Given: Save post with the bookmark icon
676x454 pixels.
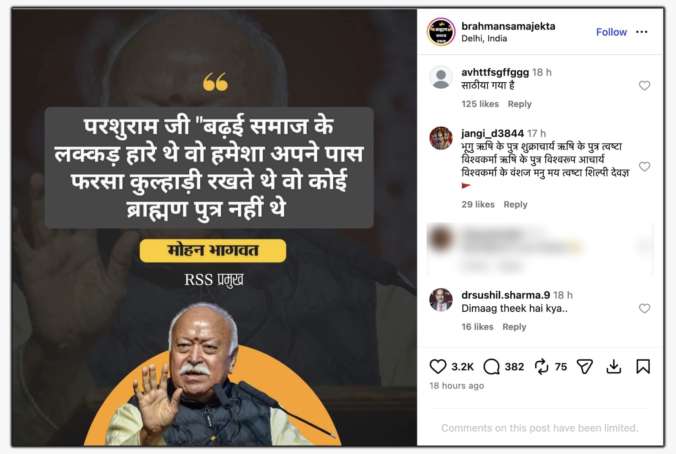Looking at the screenshot, I should 643,367.
